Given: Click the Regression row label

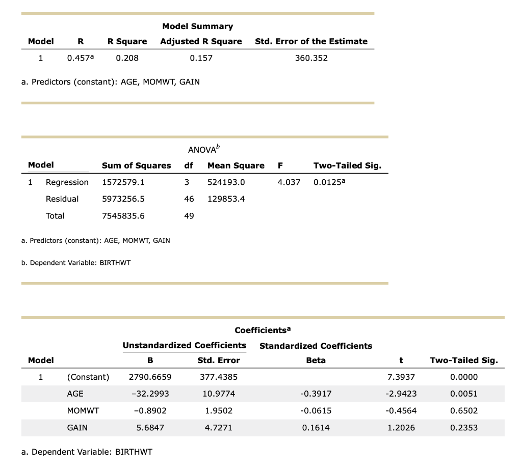Looking at the screenshot, I should (x=67, y=182).
